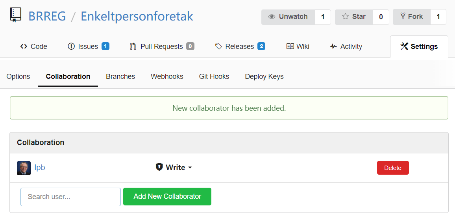Screen dimensions: 455x220
Task: Click the star icon on Star button
Action: coord(345,17)
